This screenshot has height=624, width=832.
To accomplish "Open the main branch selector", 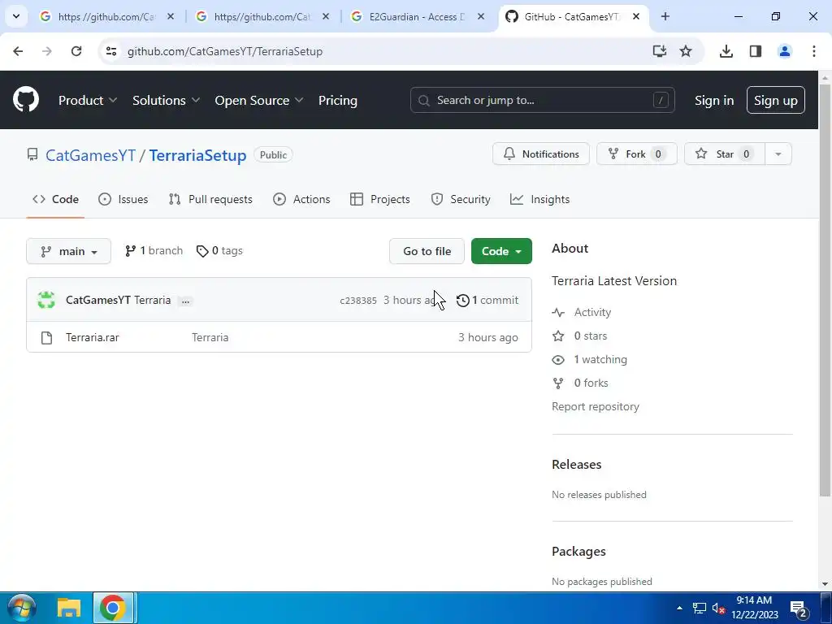I will pos(68,251).
